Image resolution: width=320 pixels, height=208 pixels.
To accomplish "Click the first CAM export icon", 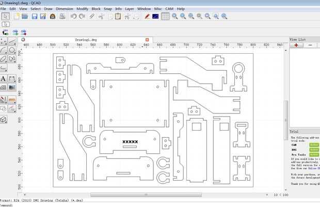I will [5, 32].
